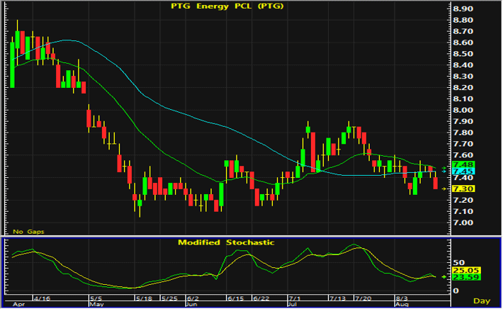Click the Jun month label

(192, 304)
